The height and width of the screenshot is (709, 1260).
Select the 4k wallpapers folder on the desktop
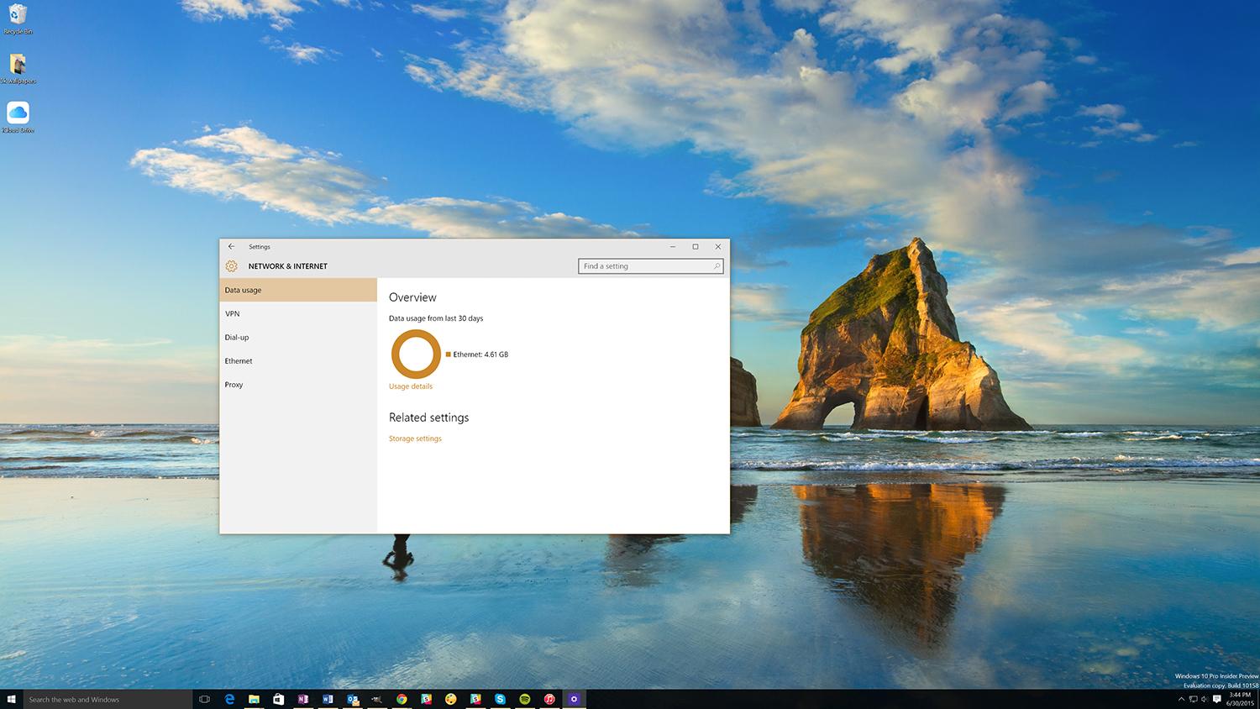pyautogui.click(x=18, y=69)
